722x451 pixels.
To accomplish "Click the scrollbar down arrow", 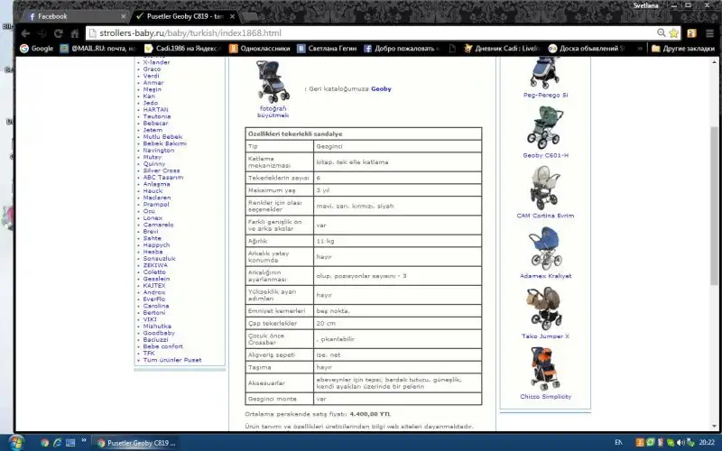I will [714, 427].
